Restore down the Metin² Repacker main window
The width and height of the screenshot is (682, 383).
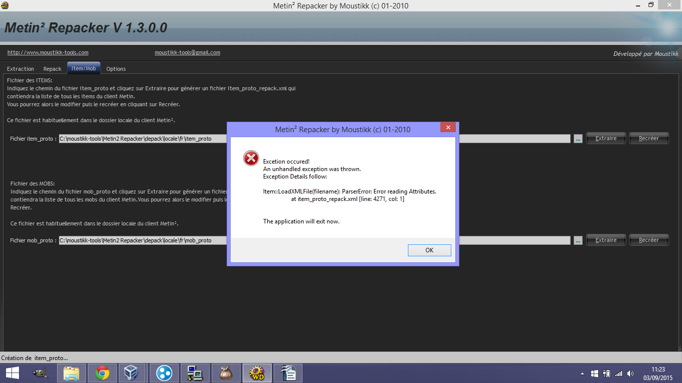click(x=651, y=5)
